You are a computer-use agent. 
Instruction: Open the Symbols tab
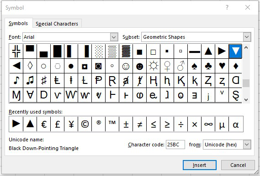[18, 24]
